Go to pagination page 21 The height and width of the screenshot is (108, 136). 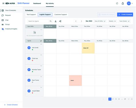click(125, 99)
